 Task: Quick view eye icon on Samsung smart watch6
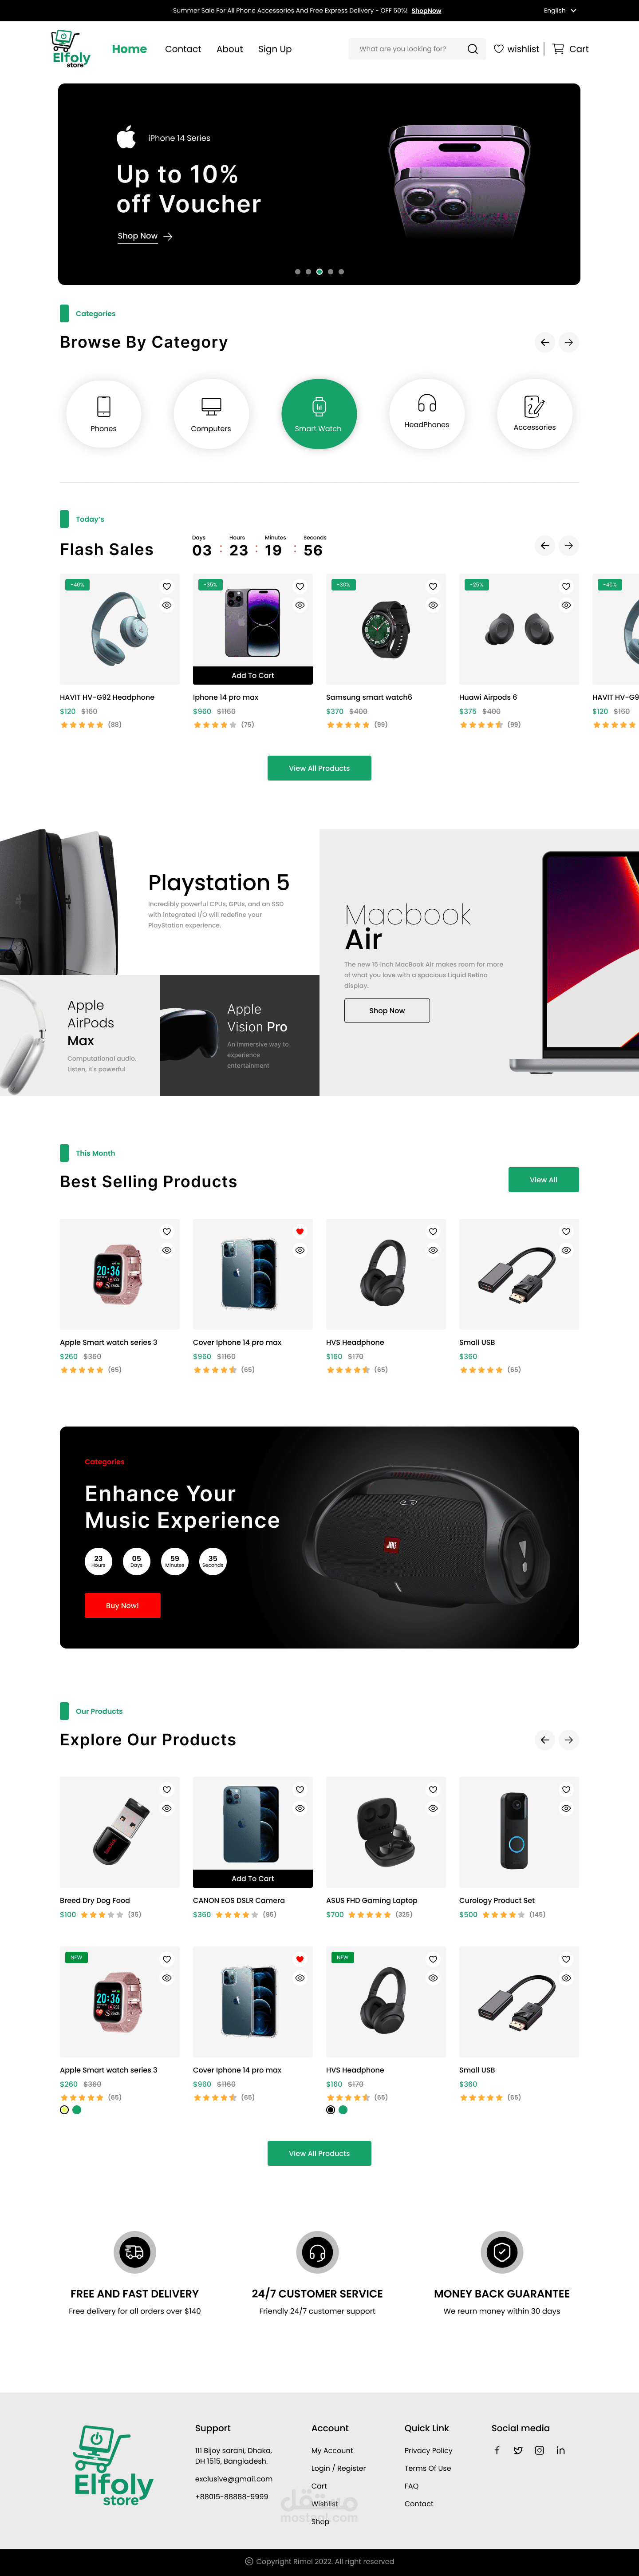(433, 605)
